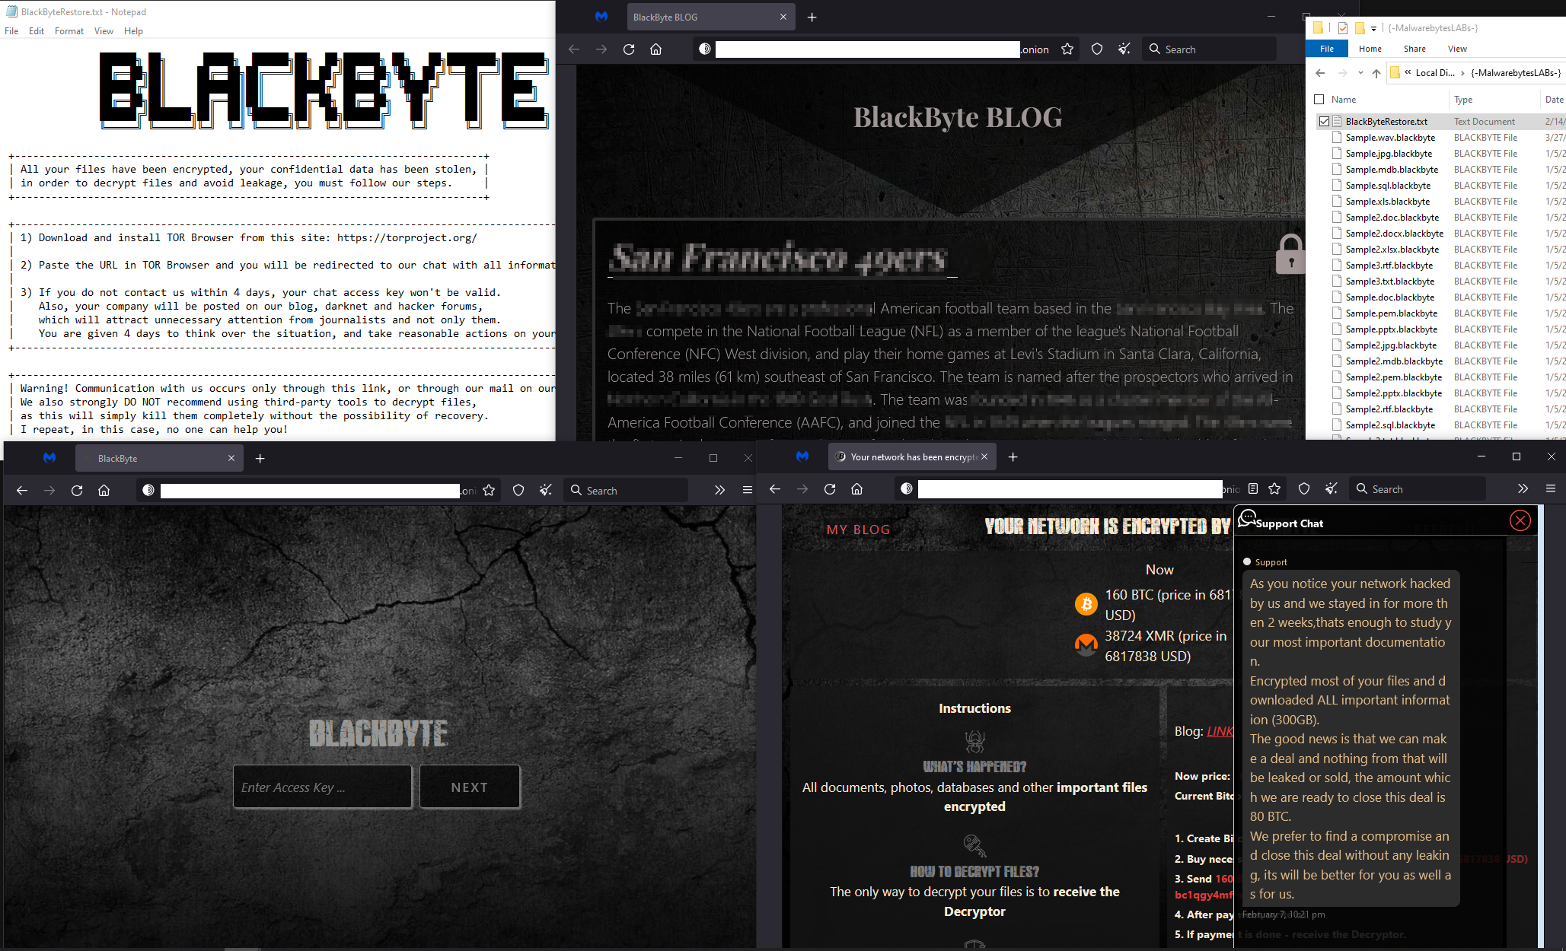Open the View menu in Notepad

[x=104, y=31]
